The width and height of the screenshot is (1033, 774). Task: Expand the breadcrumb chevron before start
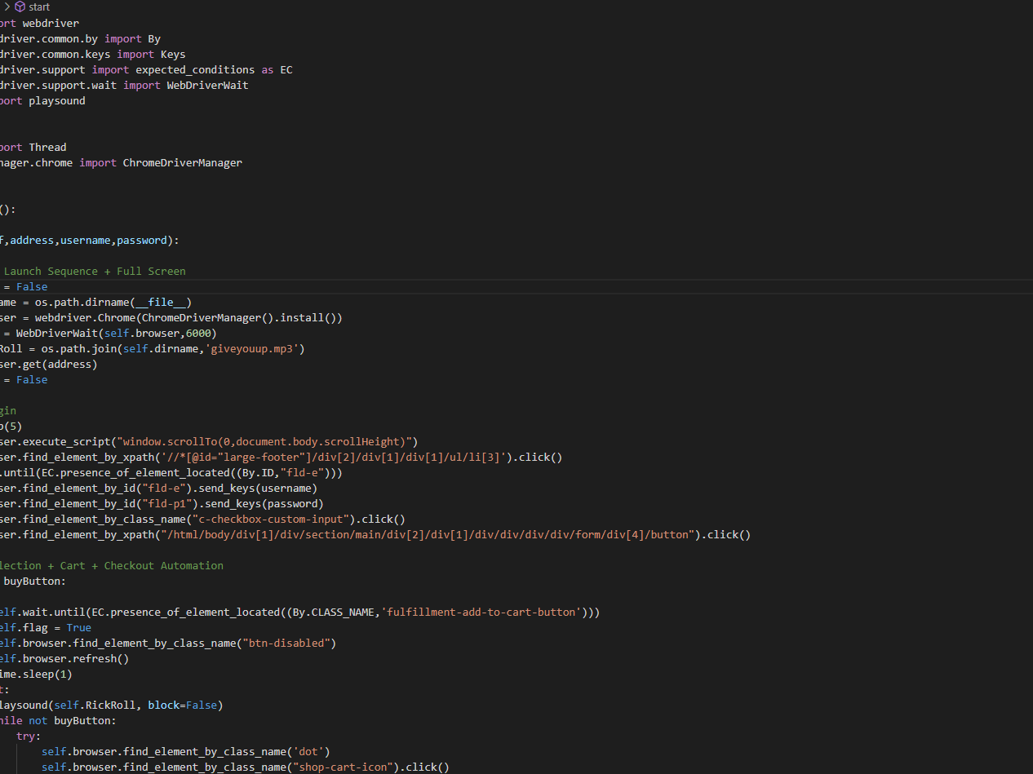[x=7, y=7]
